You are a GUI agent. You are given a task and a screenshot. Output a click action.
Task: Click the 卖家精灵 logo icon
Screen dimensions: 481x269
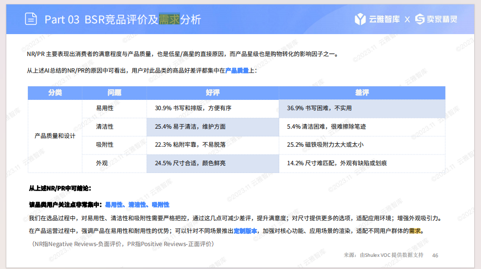[420, 19]
